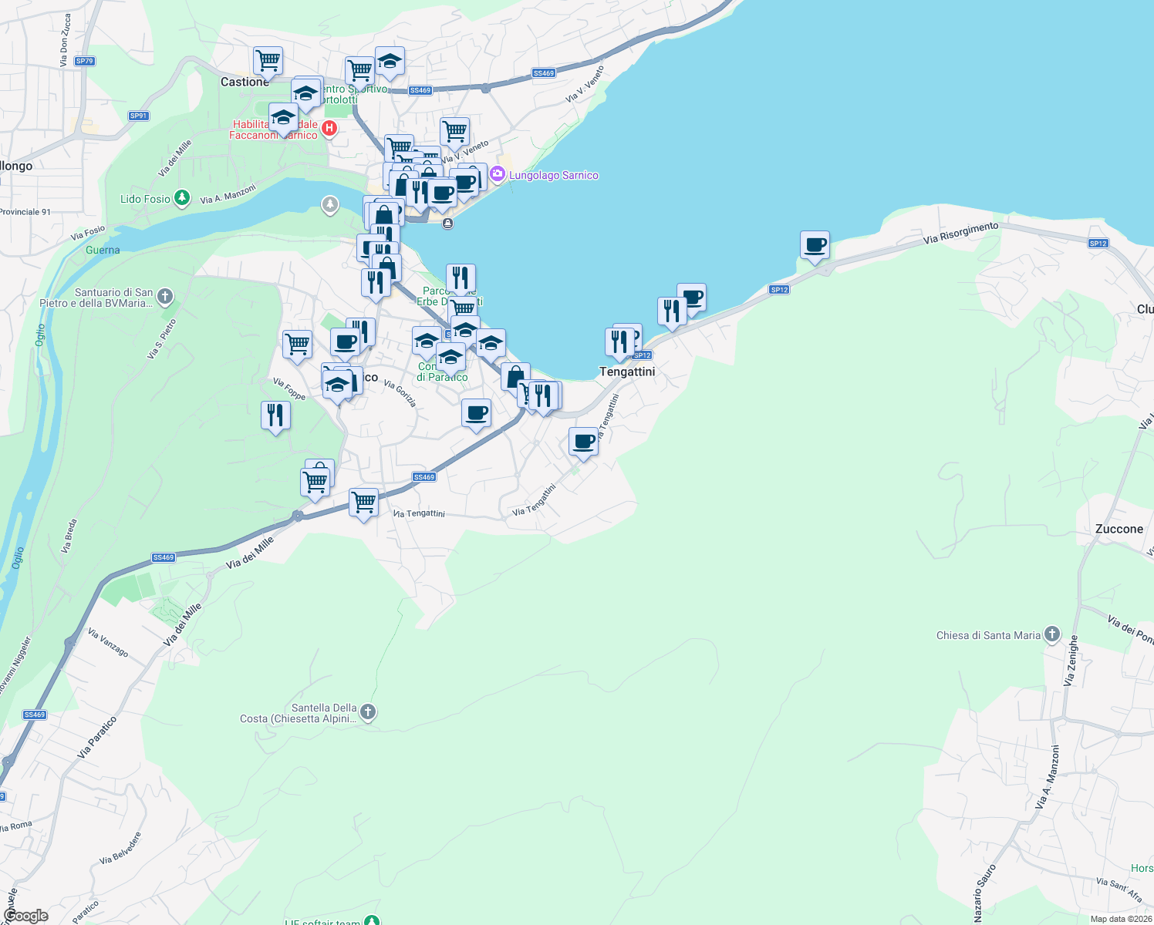Click the restaurant fork-knife marker near Via Foppe
The width and height of the screenshot is (1154, 925).
[x=275, y=415]
